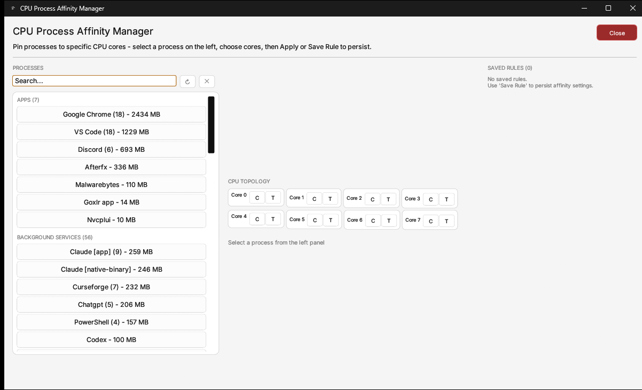642x390 pixels.
Task: Click the process Search field
Action: click(x=95, y=81)
